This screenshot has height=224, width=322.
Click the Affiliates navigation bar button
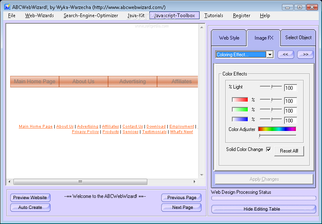(x=178, y=82)
